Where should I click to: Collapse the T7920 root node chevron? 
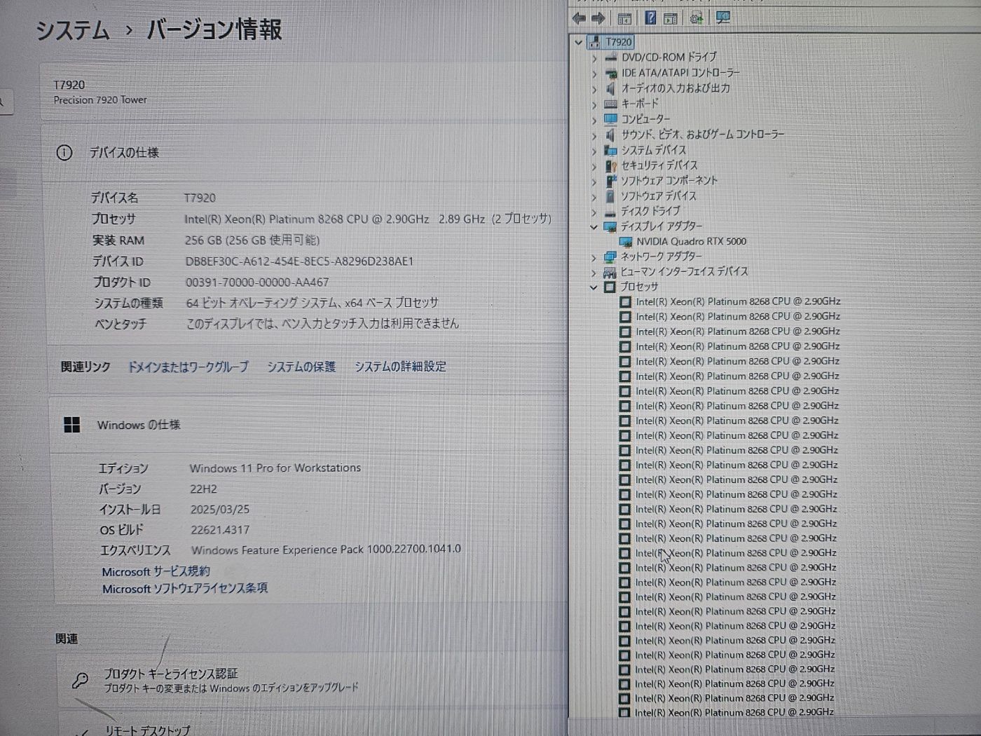coord(579,42)
